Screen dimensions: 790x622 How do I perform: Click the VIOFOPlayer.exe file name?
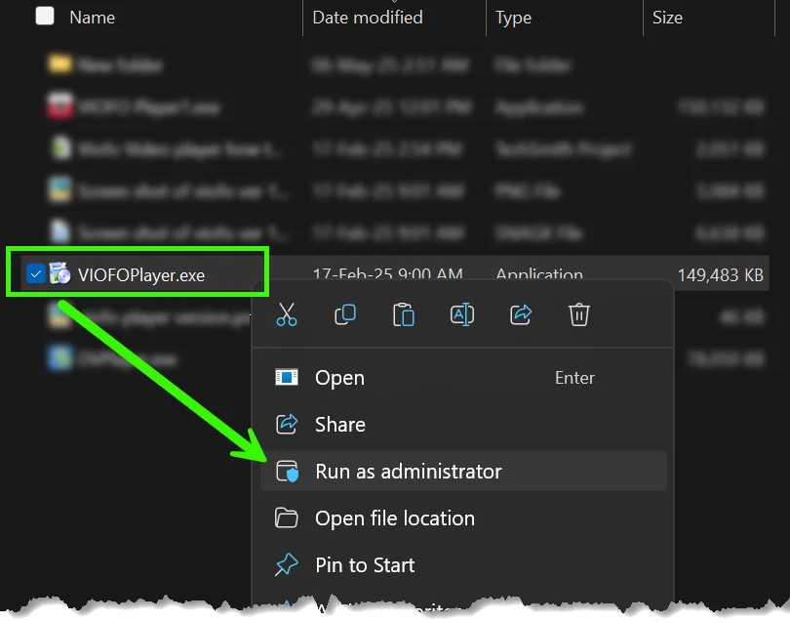click(141, 275)
